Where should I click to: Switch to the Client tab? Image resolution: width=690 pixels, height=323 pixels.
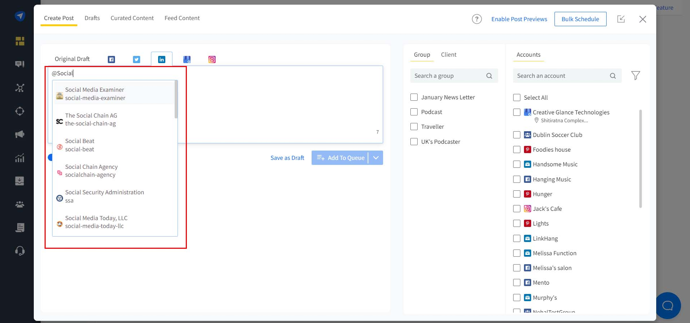point(448,54)
